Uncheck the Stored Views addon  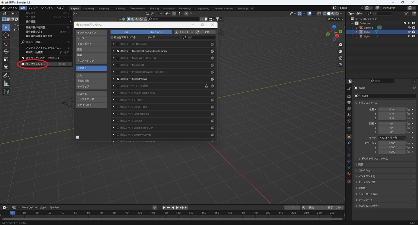click(x=118, y=79)
